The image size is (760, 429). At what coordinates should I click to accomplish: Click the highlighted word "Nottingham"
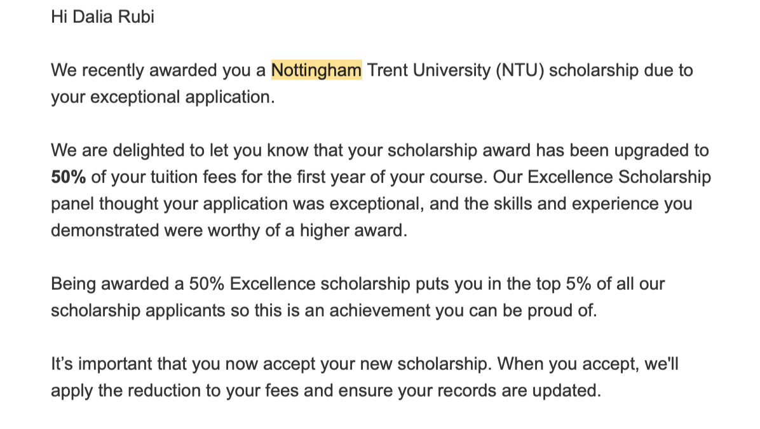coord(316,70)
